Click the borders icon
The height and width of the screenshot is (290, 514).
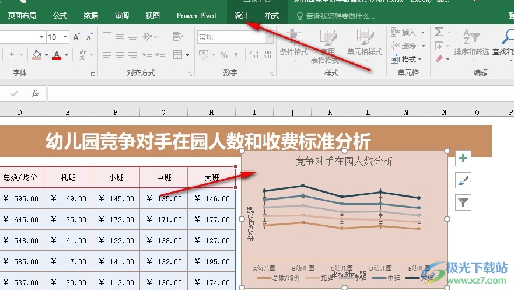tap(12, 55)
